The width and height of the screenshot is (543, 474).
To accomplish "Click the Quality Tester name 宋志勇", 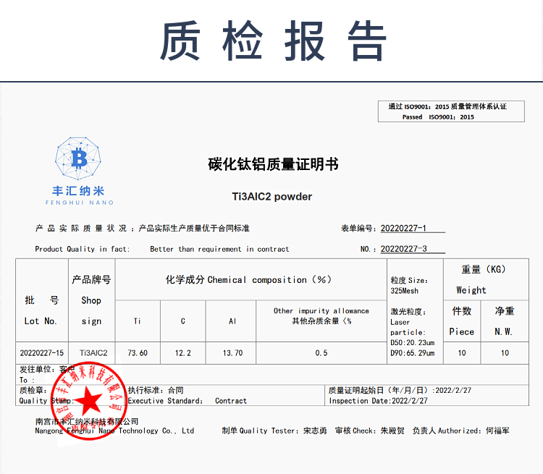I will 315,431.
